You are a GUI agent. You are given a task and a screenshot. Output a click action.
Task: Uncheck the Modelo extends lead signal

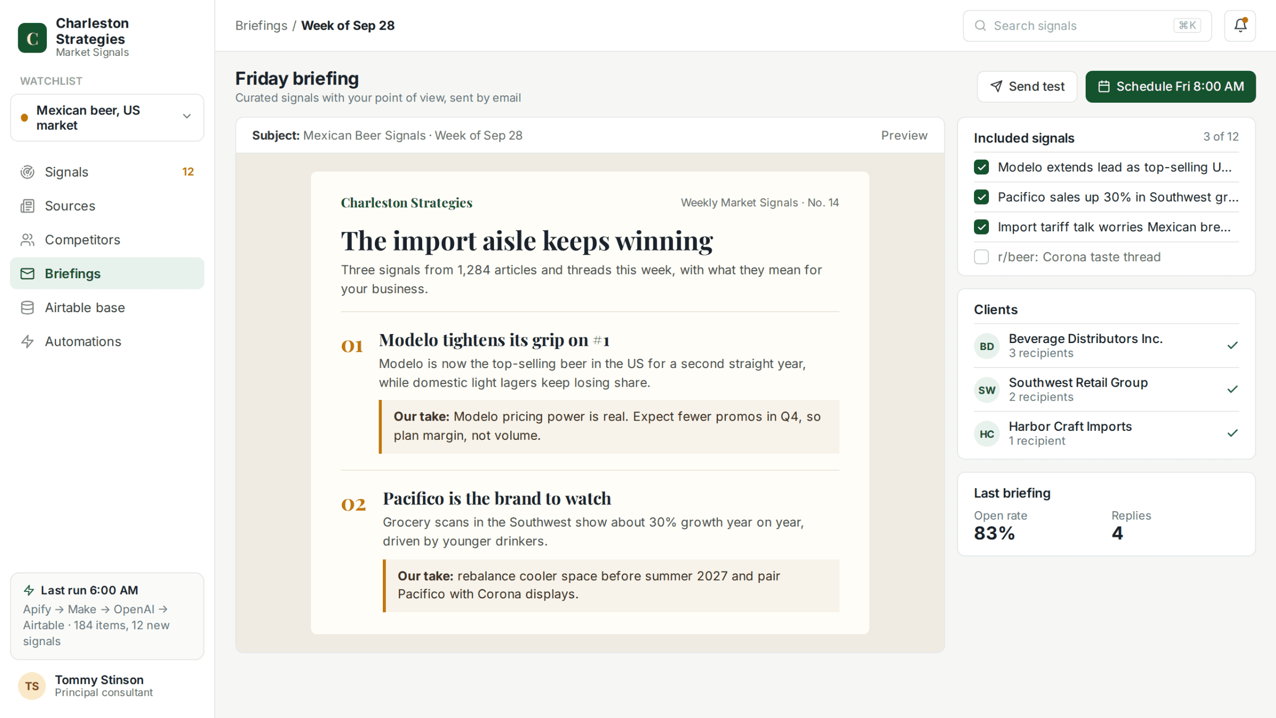981,167
